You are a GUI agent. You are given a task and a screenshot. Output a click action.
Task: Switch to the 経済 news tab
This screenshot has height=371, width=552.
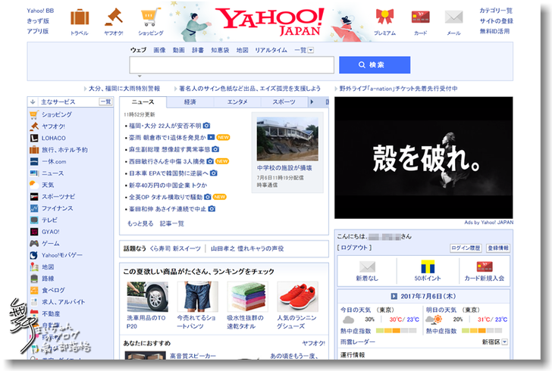point(190,101)
